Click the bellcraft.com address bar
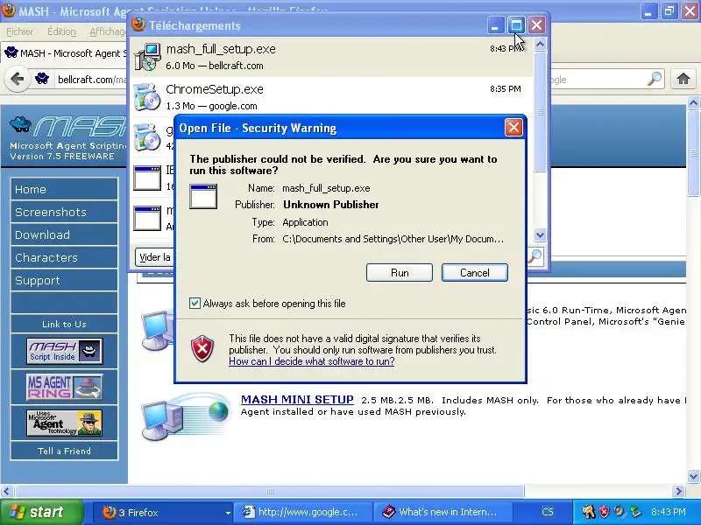 92,80
